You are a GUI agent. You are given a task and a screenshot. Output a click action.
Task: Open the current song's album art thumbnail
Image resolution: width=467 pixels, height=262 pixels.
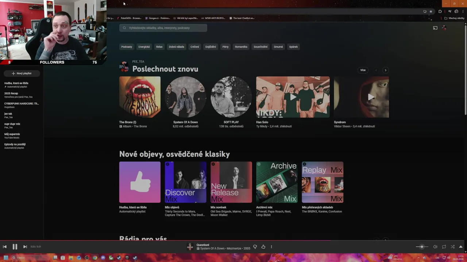190,247
